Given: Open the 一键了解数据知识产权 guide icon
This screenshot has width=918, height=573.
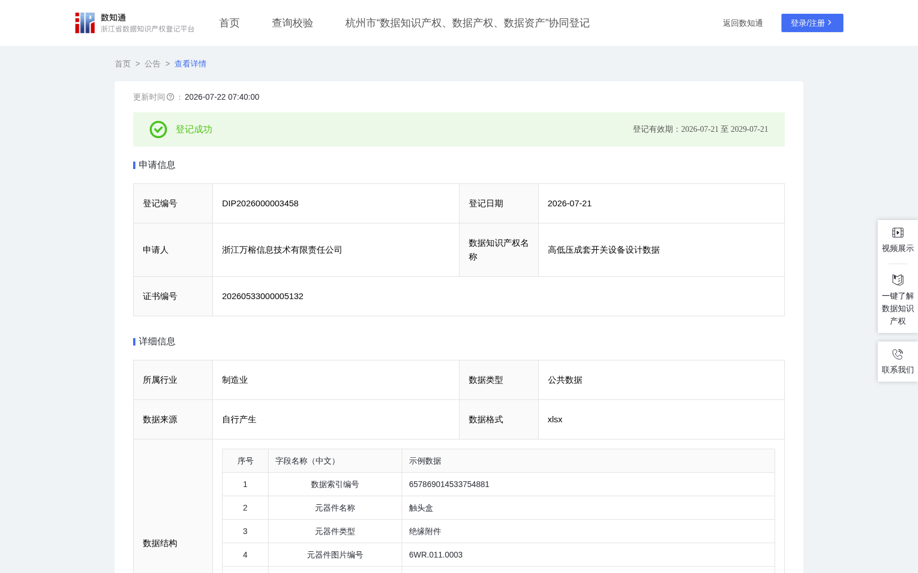Looking at the screenshot, I should 898,280.
